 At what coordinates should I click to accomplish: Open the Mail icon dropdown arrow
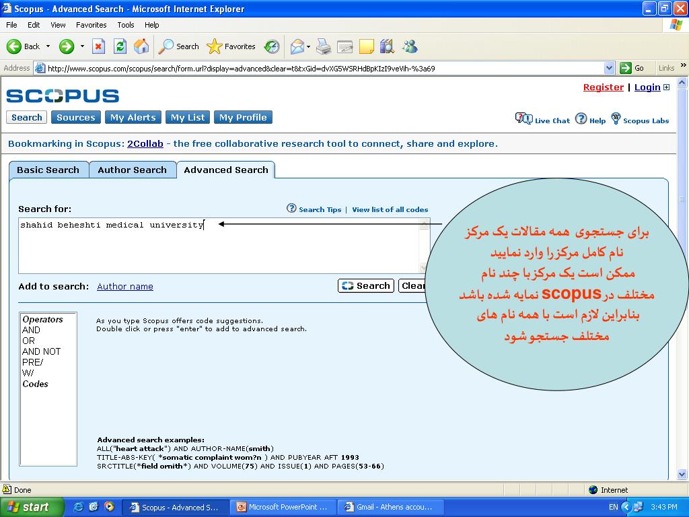point(308,46)
